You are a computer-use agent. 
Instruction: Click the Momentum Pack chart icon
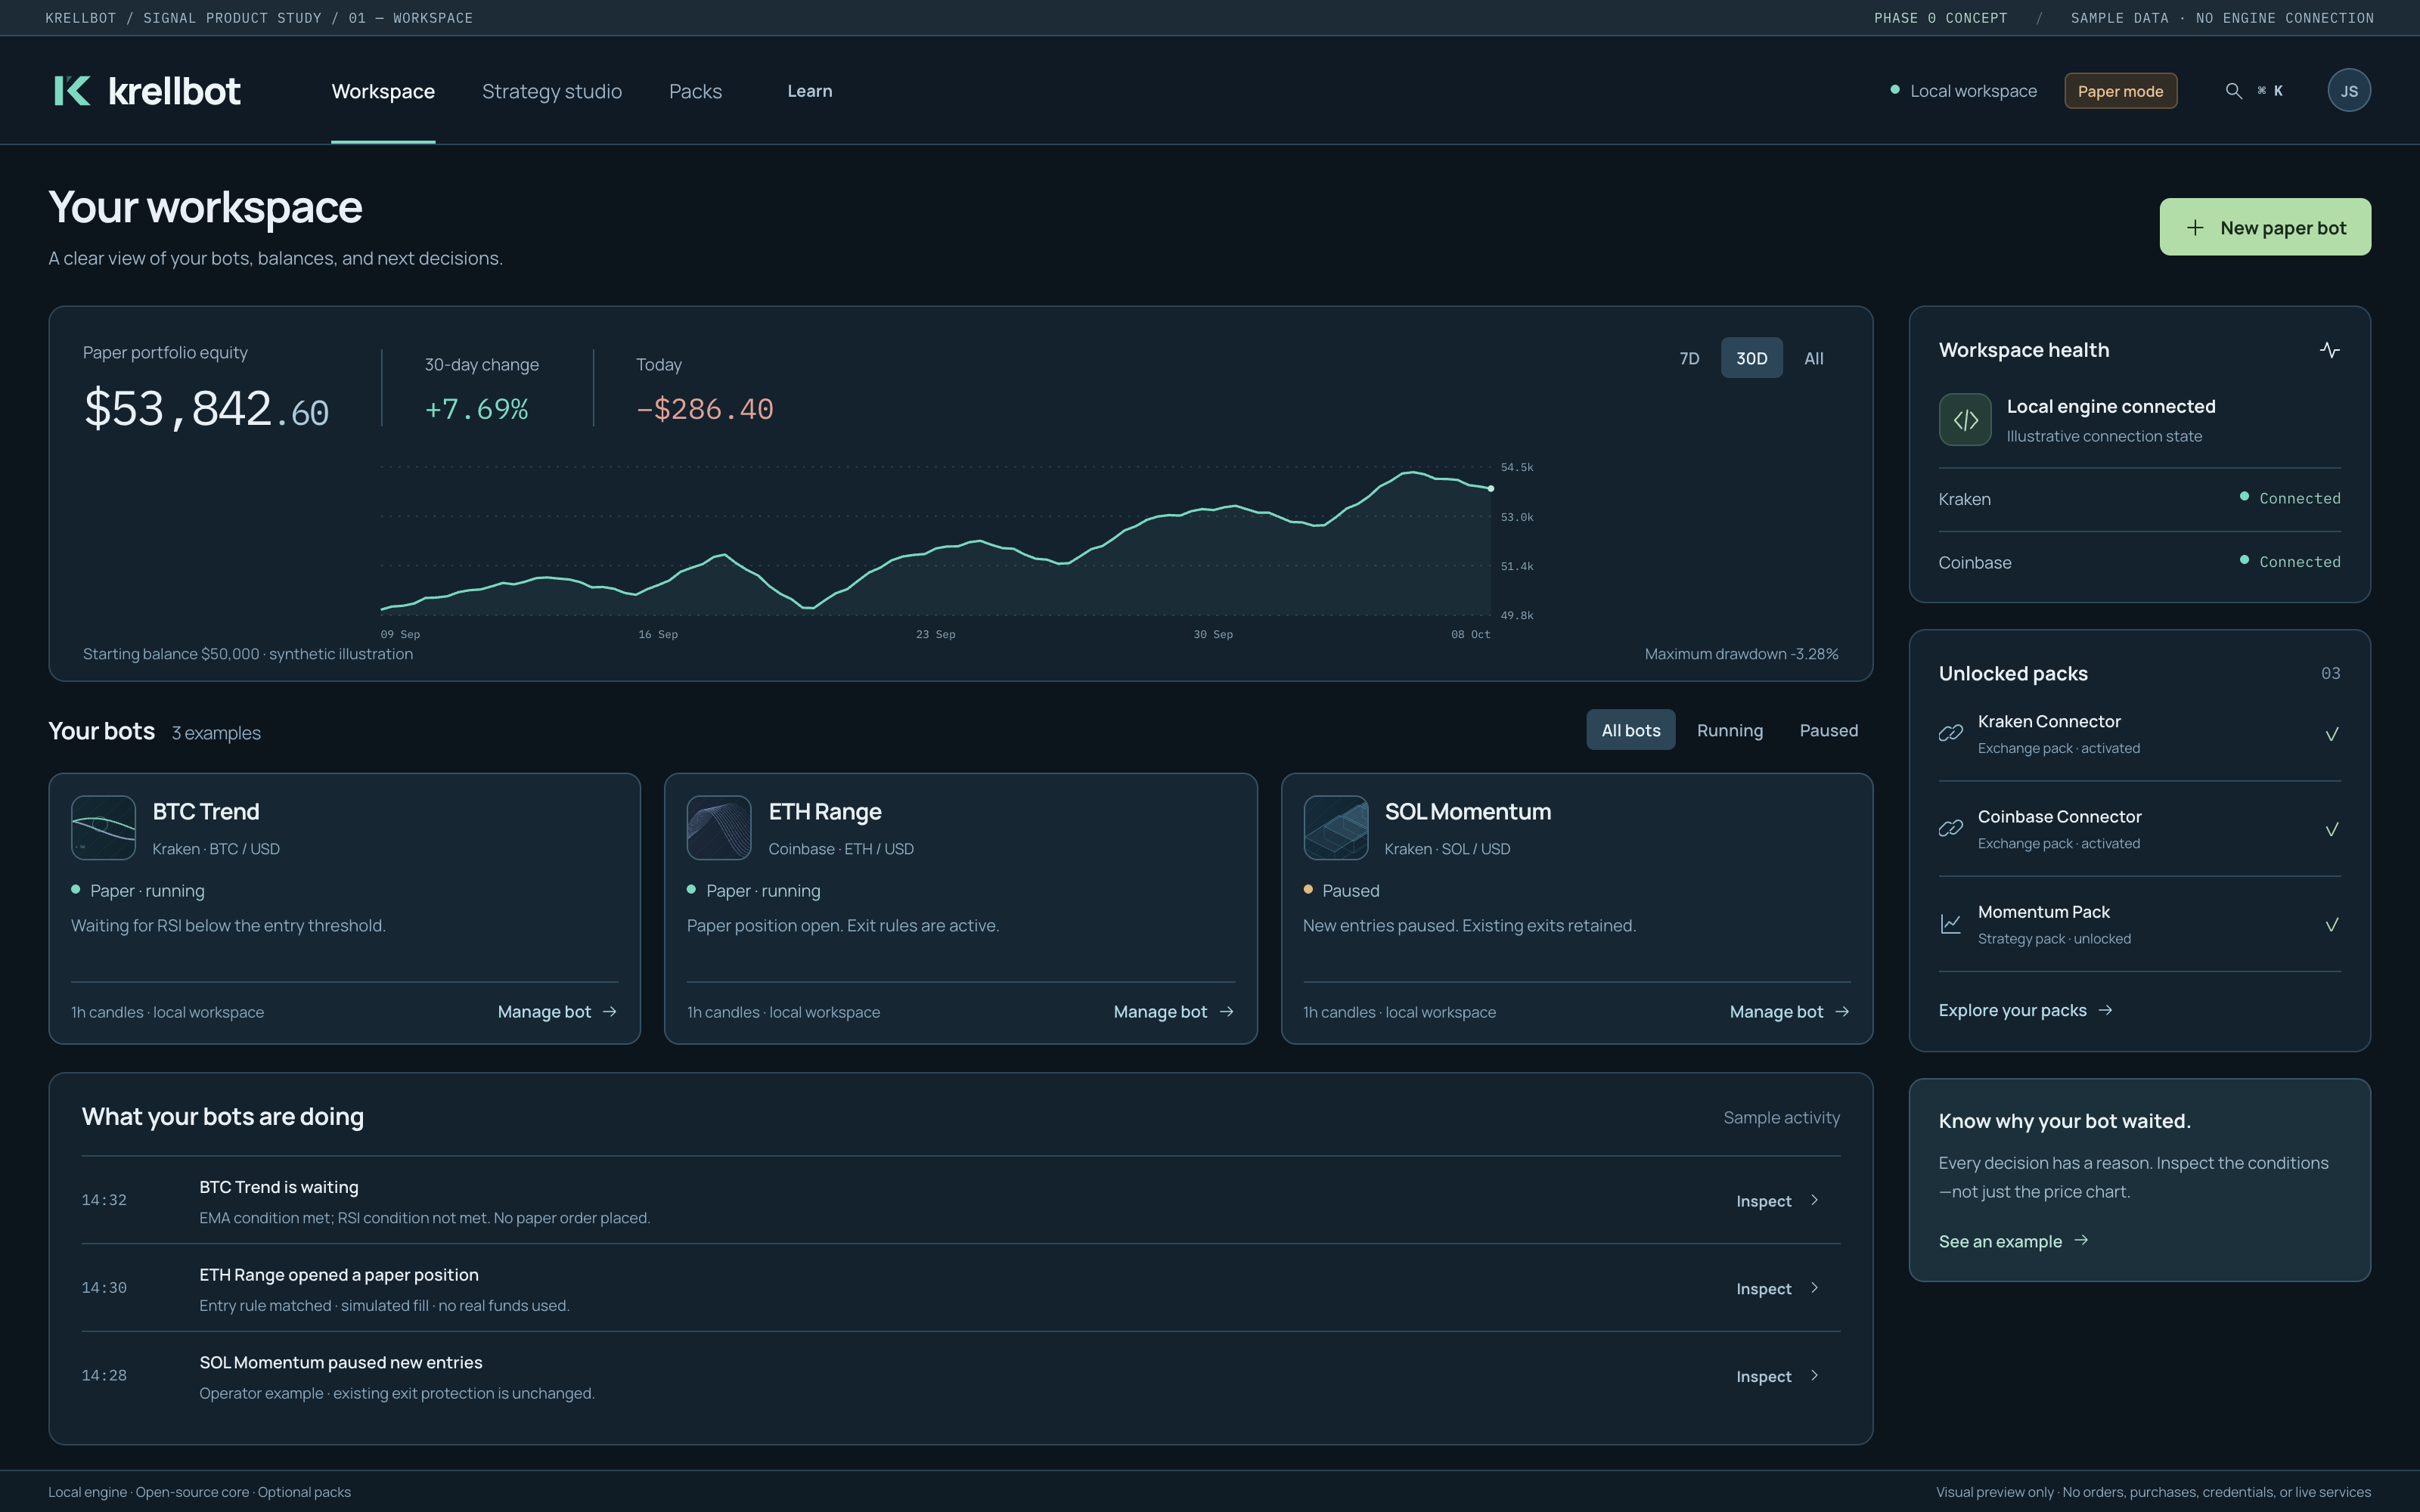(1951, 924)
